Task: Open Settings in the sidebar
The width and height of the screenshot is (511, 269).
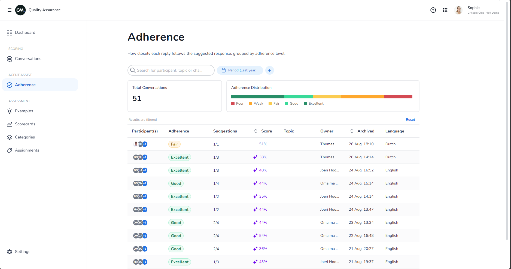Action: 40,252
